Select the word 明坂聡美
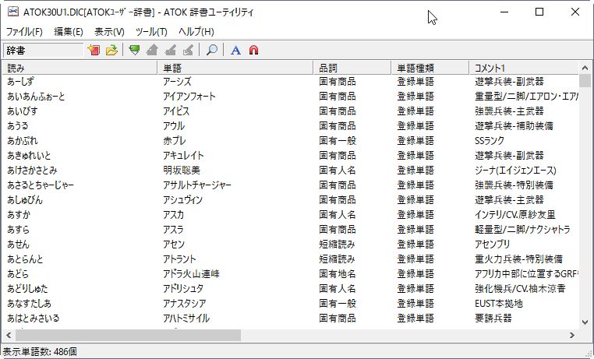The width and height of the screenshot is (594, 359). pos(182,170)
